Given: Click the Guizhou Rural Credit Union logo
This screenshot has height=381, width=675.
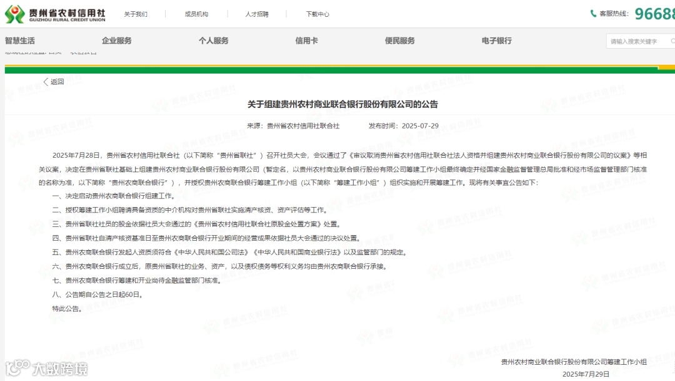Looking at the screenshot, I should (55, 14).
